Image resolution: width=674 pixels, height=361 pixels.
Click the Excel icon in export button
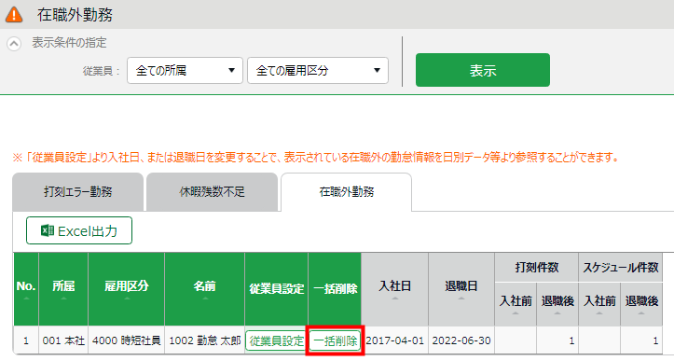48,230
